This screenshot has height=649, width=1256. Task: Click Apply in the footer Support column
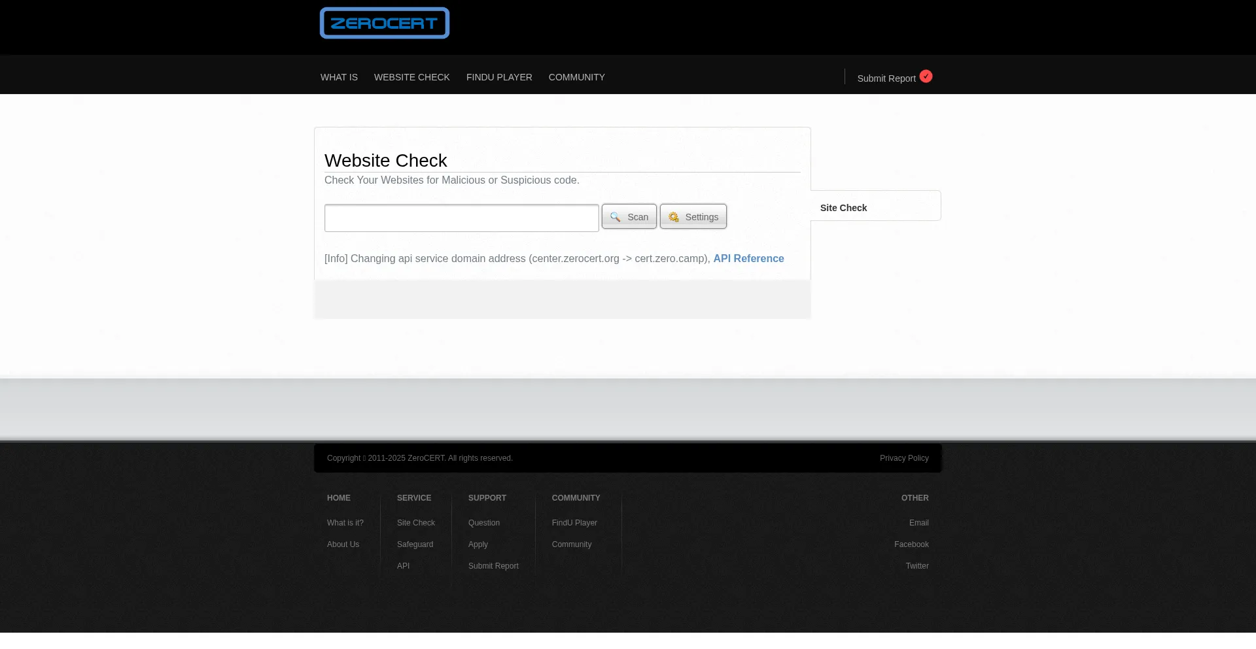point(478,544)
